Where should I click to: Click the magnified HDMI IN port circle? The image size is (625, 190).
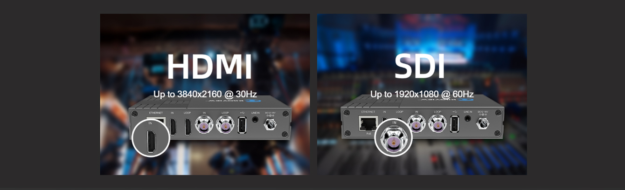pos(151,138)
